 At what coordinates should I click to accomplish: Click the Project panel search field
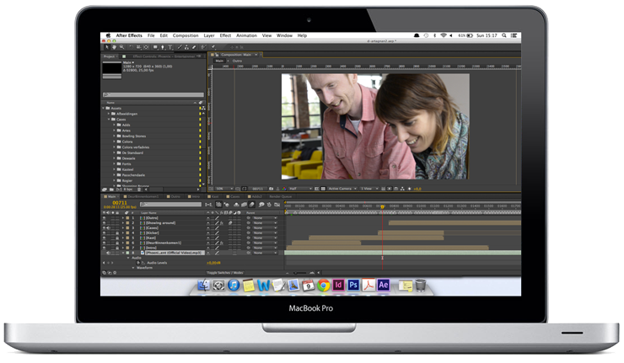coord(153,94)
